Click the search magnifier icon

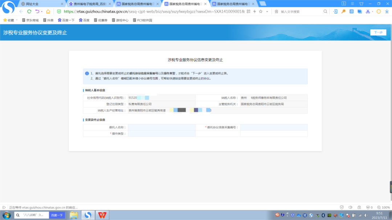(x=325, y=12)
